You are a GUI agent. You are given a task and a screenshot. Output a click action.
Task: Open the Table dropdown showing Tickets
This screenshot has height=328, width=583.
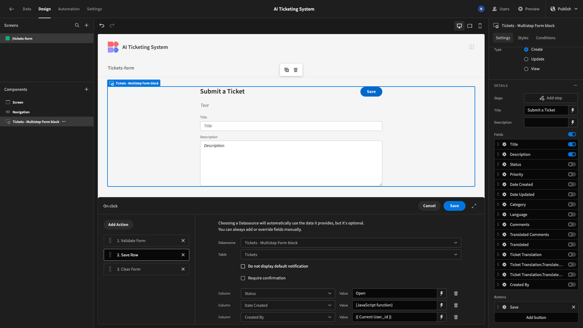[351, 255]
